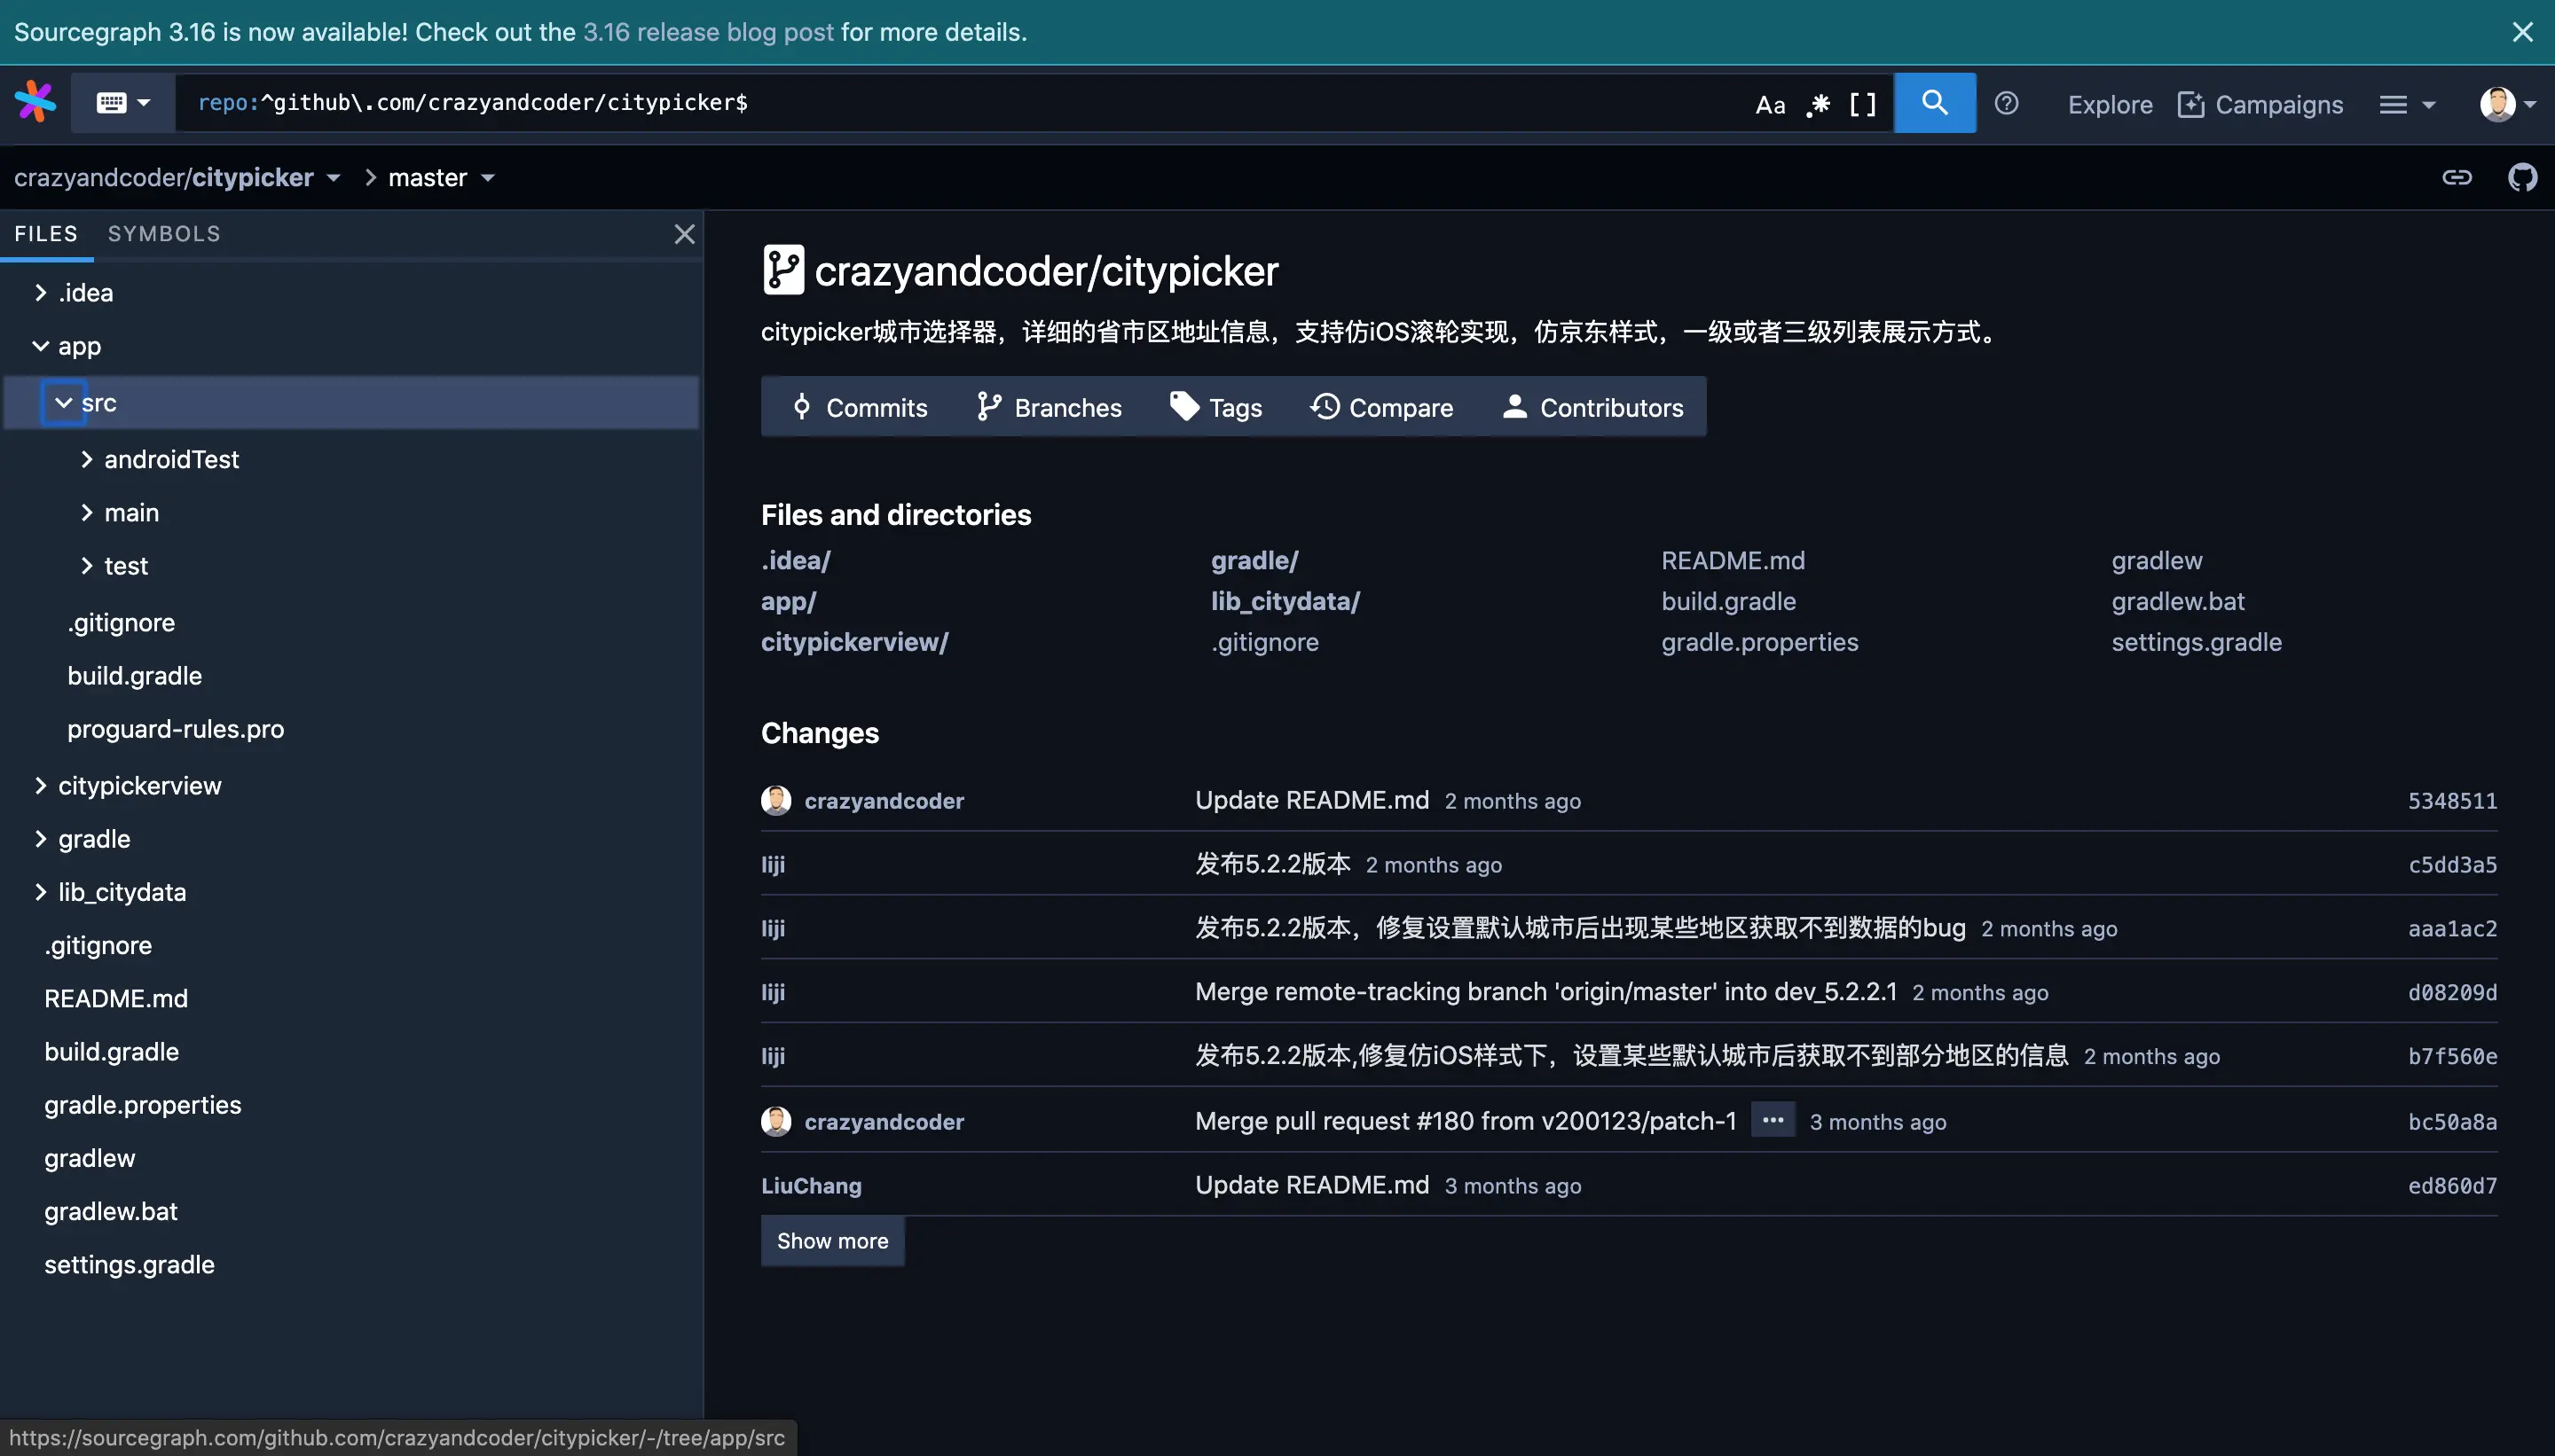Open the Branches tab
The height and width of the screenshot is (1456, 2555).
coord(1049,407)
